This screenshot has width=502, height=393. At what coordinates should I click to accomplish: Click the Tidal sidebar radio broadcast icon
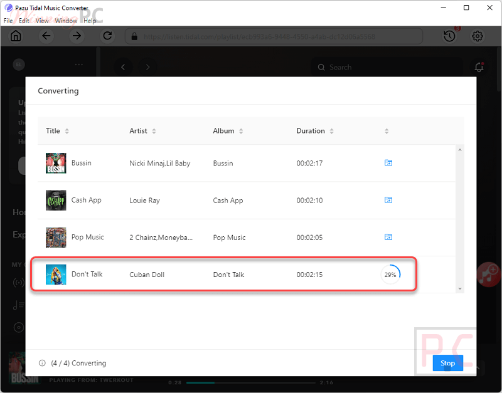point(19,283)
